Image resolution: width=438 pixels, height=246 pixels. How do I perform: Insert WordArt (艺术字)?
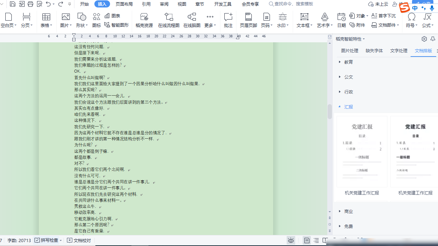point(325,20)
